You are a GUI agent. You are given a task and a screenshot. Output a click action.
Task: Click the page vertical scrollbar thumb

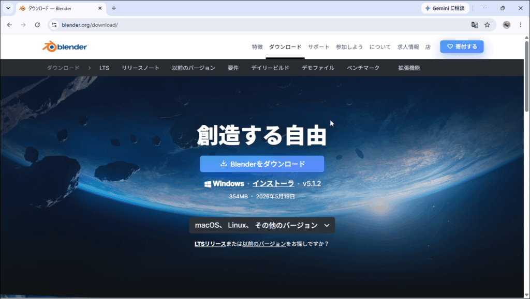(x=526, y=76)
